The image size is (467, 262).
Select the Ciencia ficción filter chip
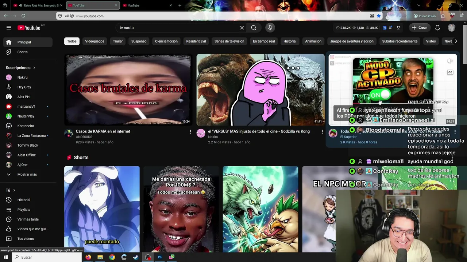click(x=166, y=41)
